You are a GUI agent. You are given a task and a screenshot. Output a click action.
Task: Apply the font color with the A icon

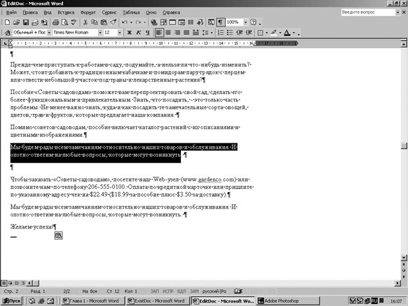click(x=288, y=33)
